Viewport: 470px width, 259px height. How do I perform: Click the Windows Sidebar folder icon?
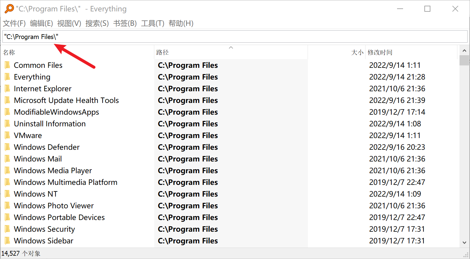click(8, 241)
